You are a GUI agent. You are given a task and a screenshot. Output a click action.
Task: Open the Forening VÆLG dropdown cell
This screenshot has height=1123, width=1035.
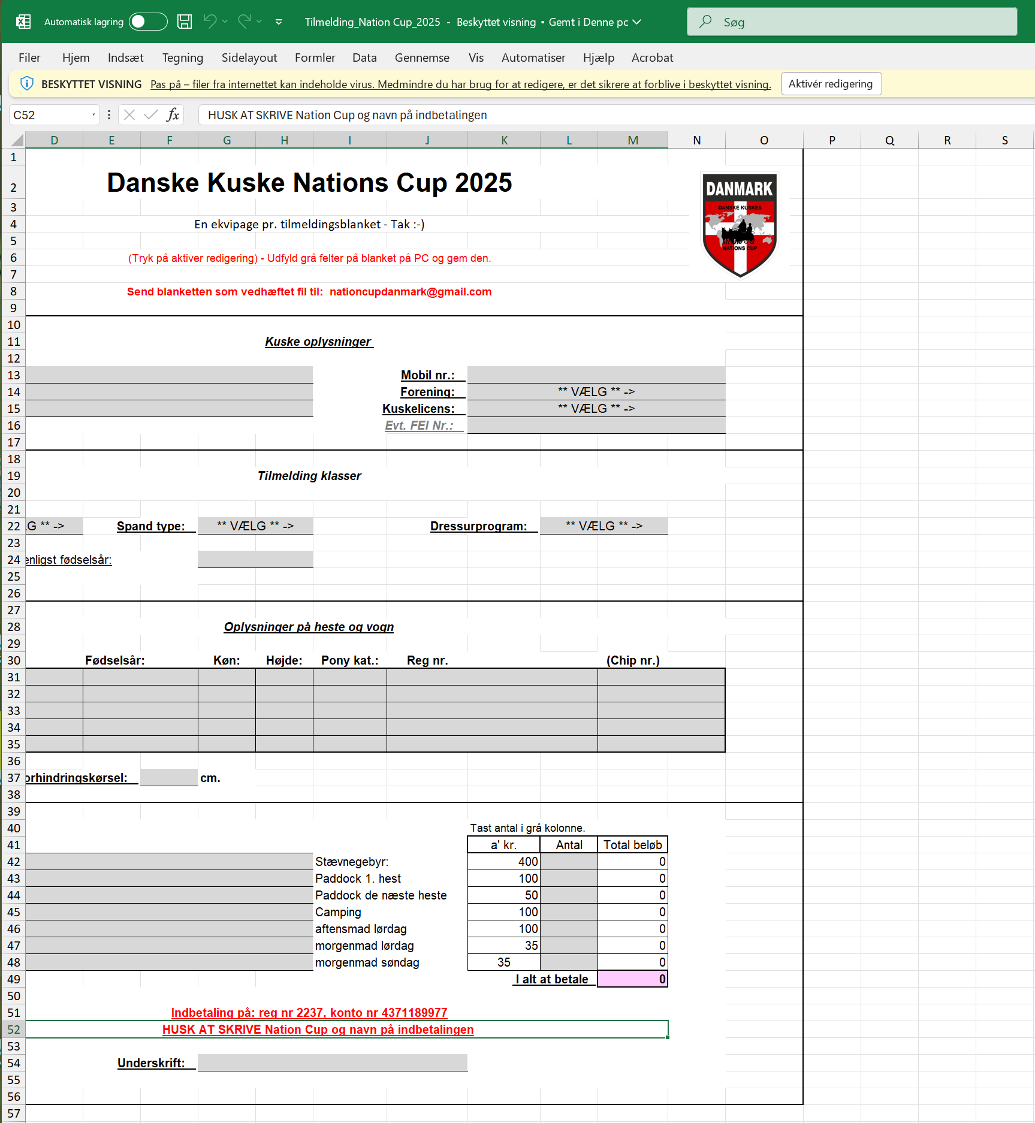point(596,392)
